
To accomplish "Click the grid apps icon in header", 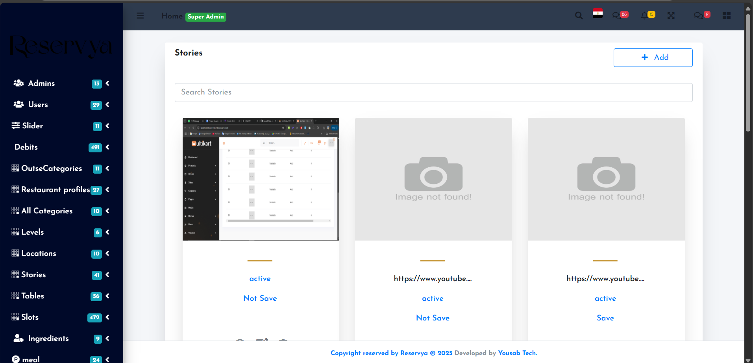I will 727,16.
